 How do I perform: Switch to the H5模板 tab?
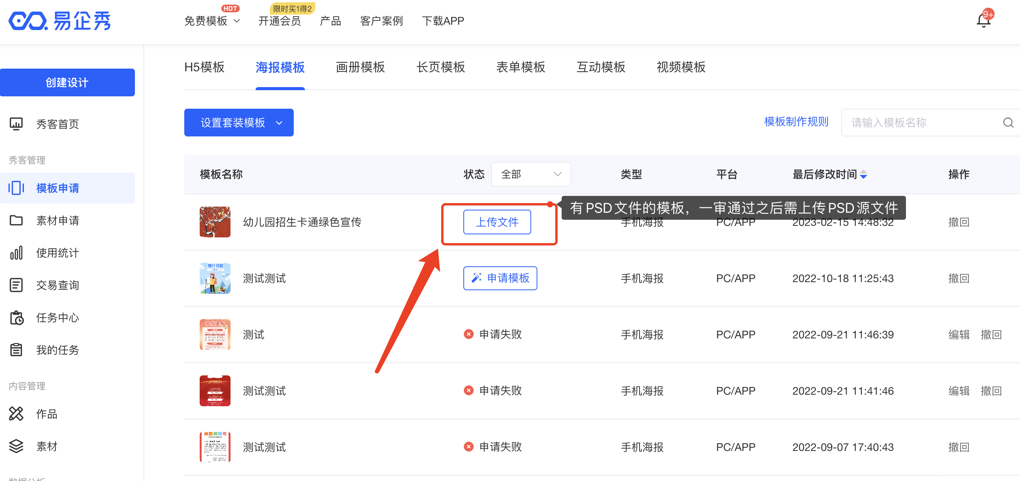click(204, 67)
